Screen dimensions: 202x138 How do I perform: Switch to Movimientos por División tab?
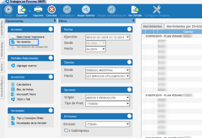tap(184, 26)
